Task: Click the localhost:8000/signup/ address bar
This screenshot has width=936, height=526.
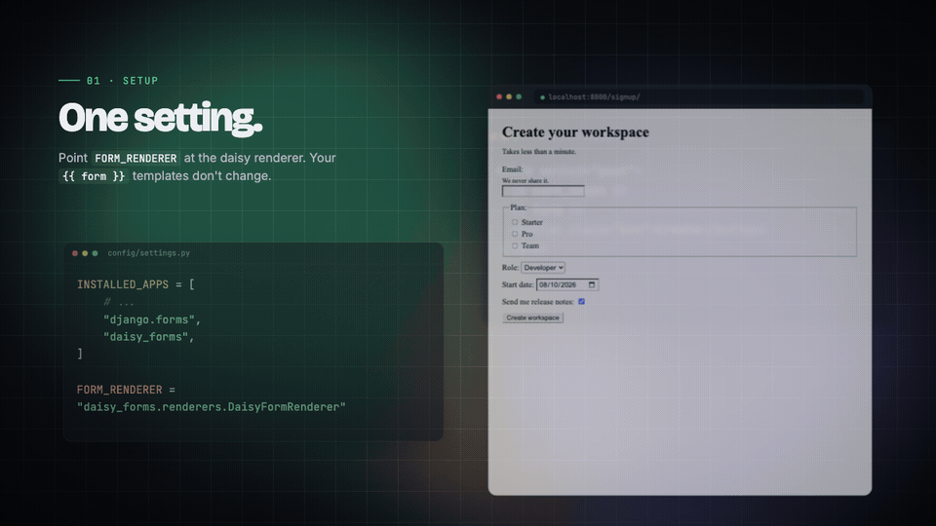Action: click(698, 96)
